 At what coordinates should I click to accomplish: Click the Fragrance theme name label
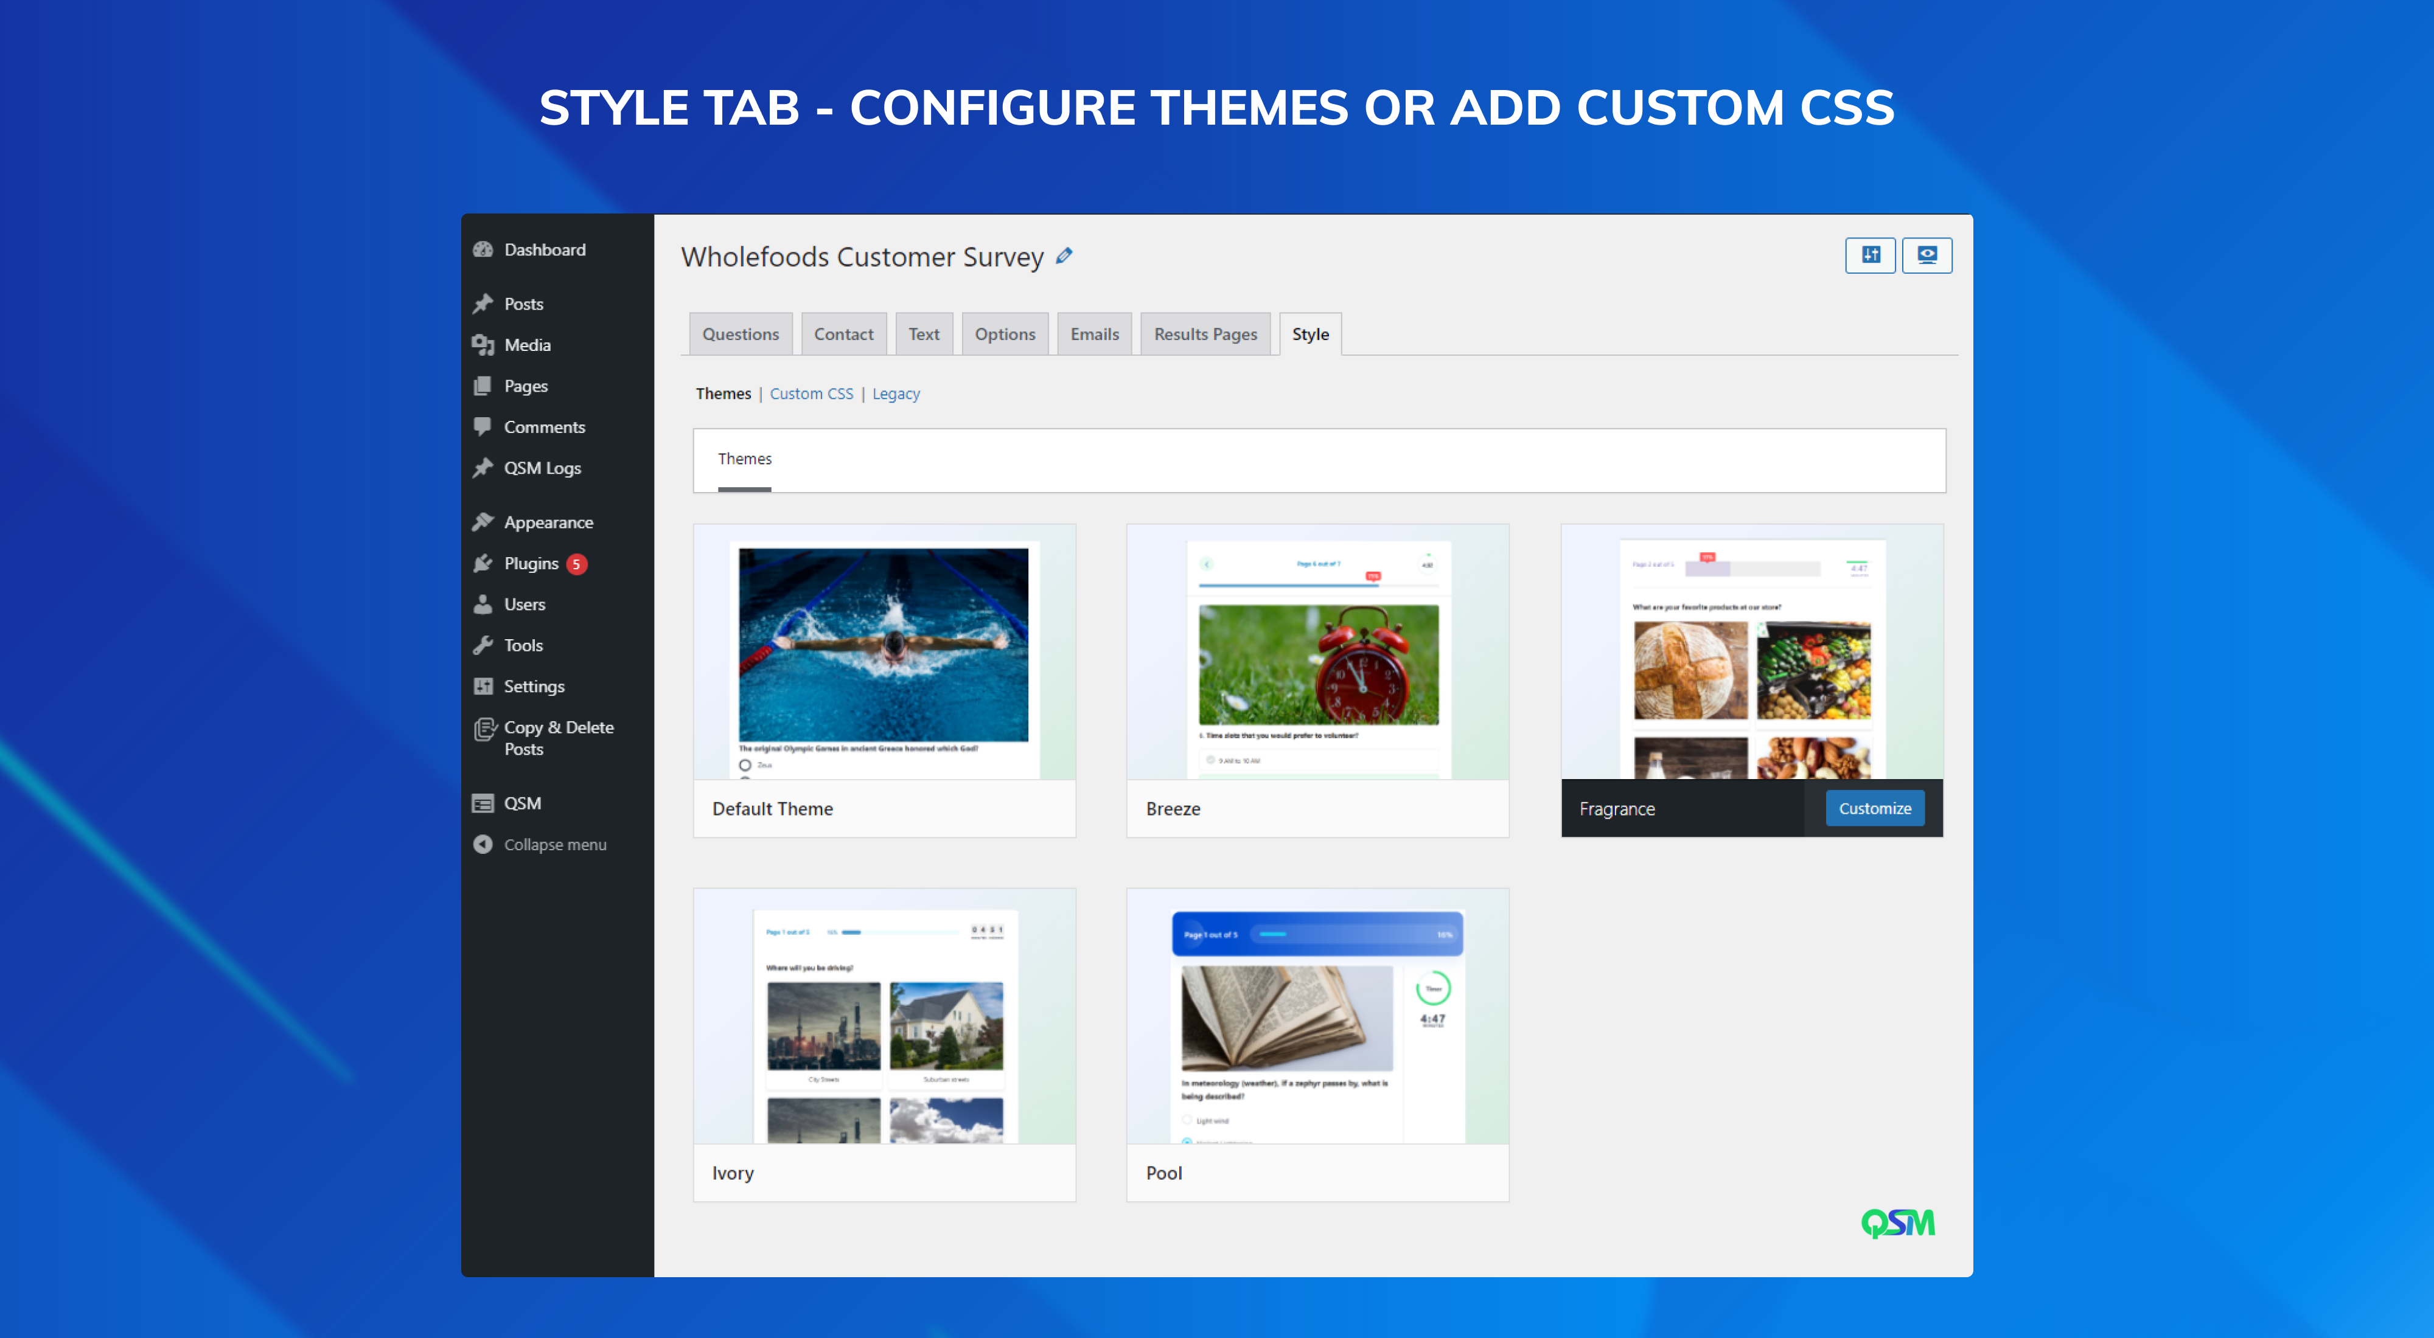point(1617,809)
